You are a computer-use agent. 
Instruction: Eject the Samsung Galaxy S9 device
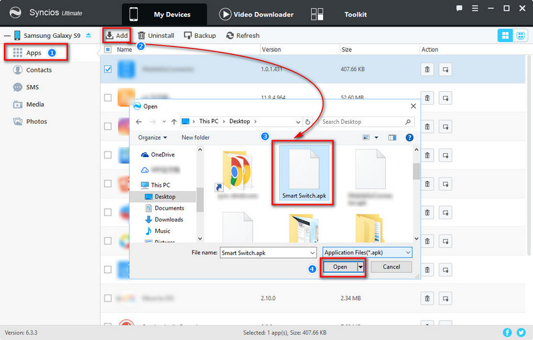click(x=89, y=35)
